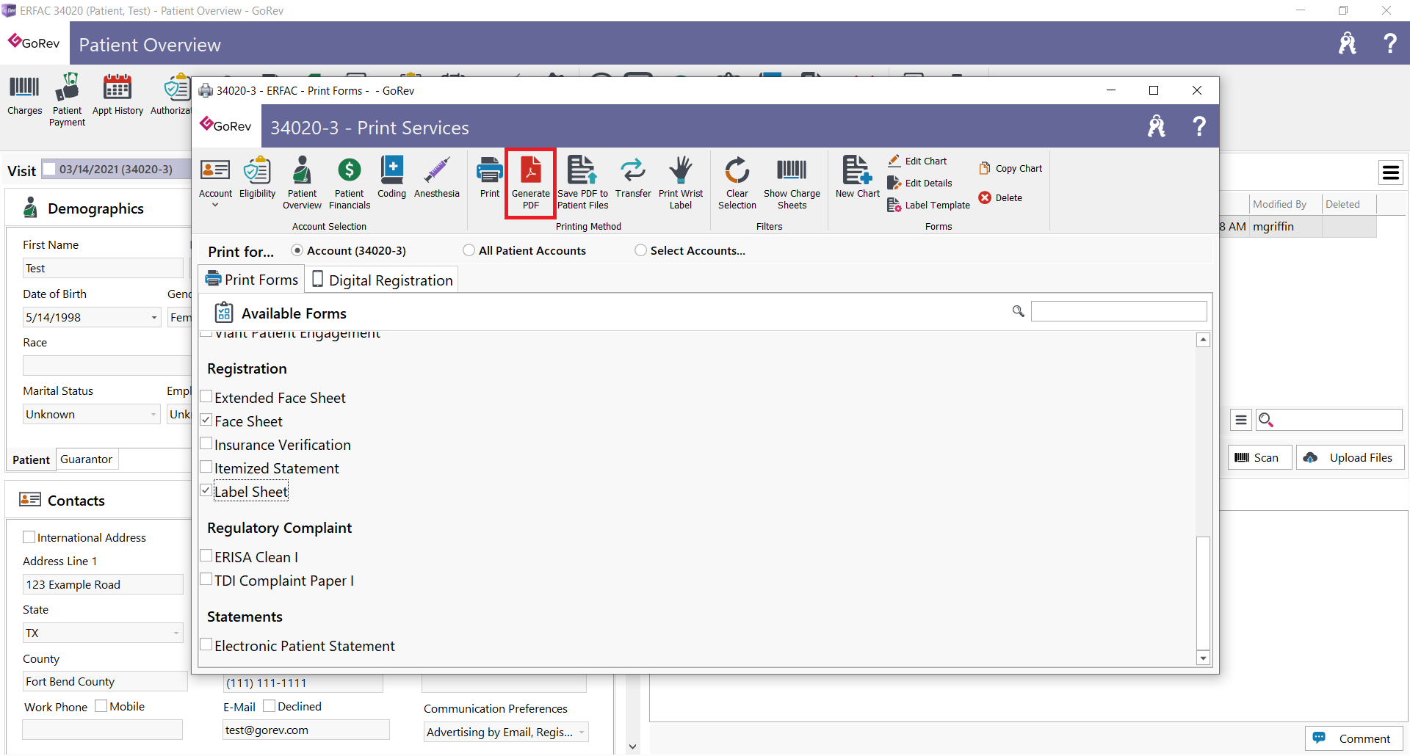Switch to Guarantor tab
Viewport: 1410px width, 756px height.
click(x=87, y=459)
